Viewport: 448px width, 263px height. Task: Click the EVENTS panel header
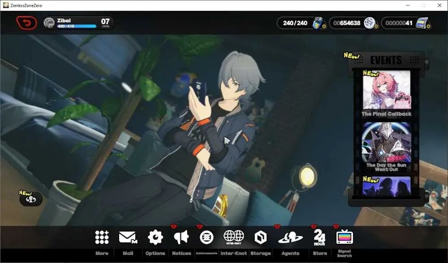[x=386, y=60]
